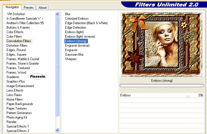Select Edge Detection (Black & White) filter
207x134 pixels.
point(86,23)
